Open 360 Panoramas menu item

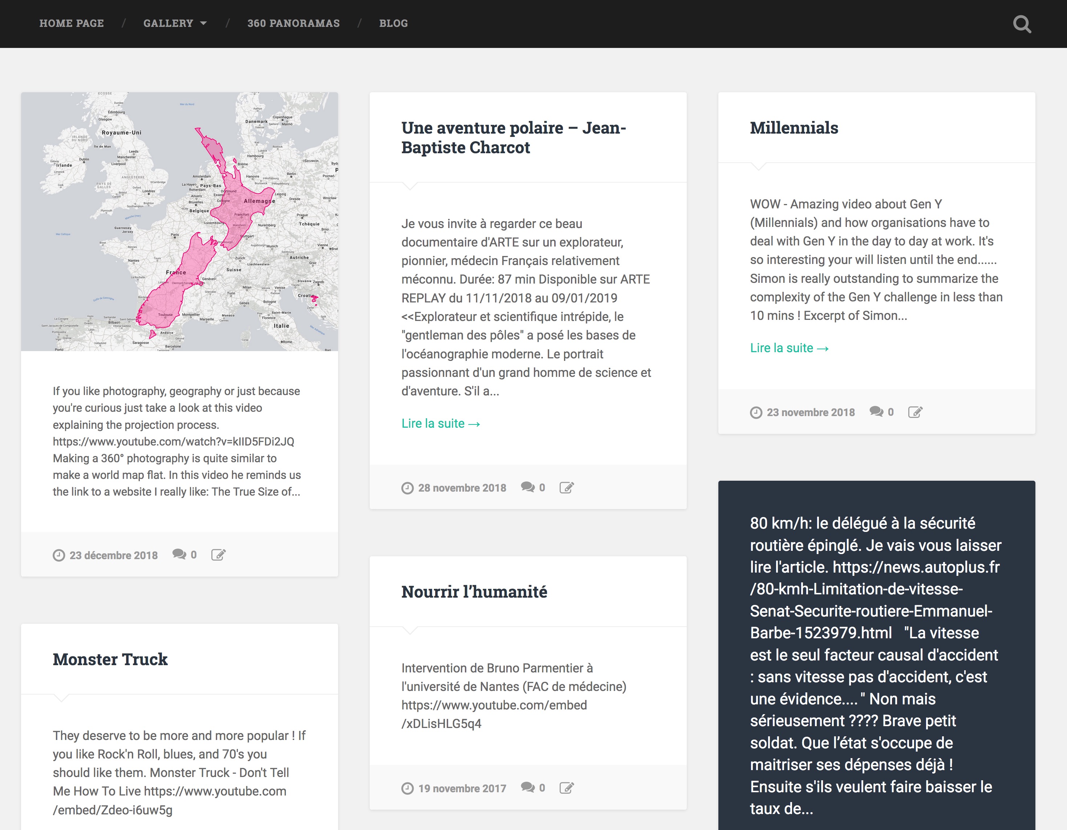pyautogui.click(x=293, y=24)
